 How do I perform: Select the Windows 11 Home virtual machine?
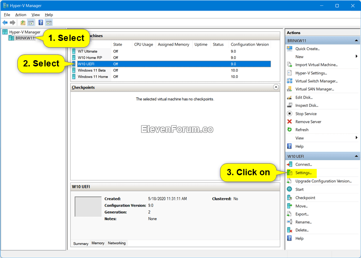pos(93,77)
